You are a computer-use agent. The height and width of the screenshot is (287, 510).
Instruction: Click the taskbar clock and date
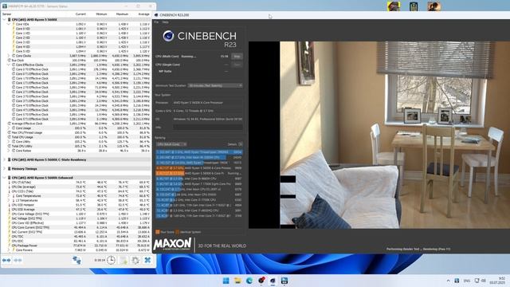498,281
